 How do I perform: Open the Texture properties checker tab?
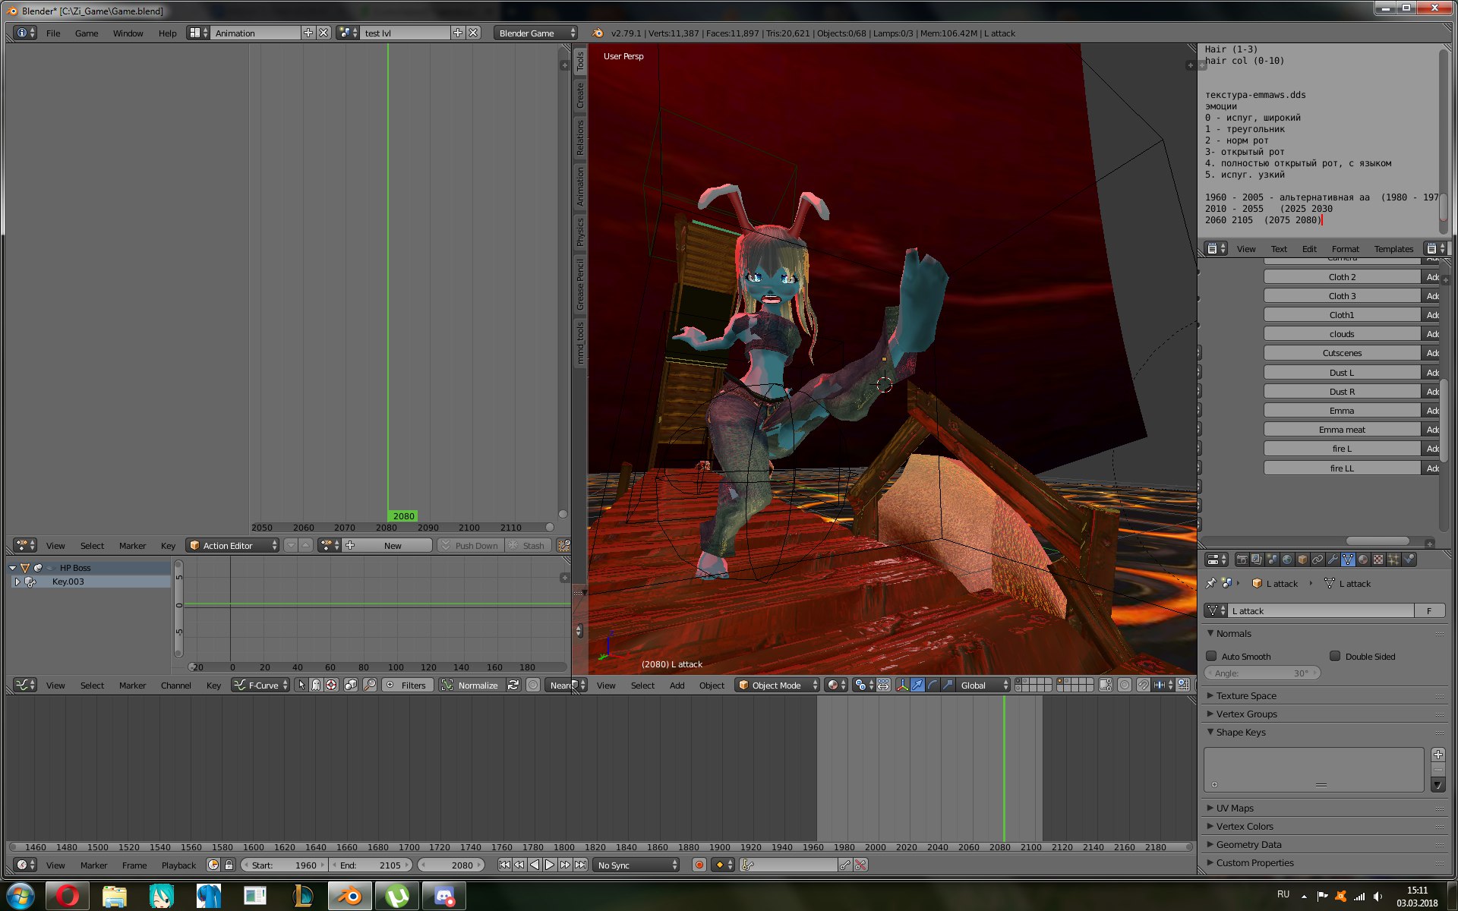1378,560
